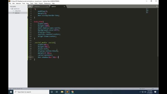167x94 pixels.
Task: Open the Windows Start menu
Action: click(11, 92)
